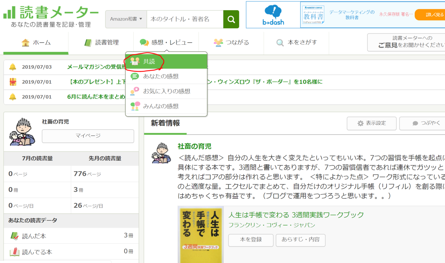Select お気に入りの感想 menu entry
Image resolution: width=445 pixels, height=263 pixels.
(166, 91)
